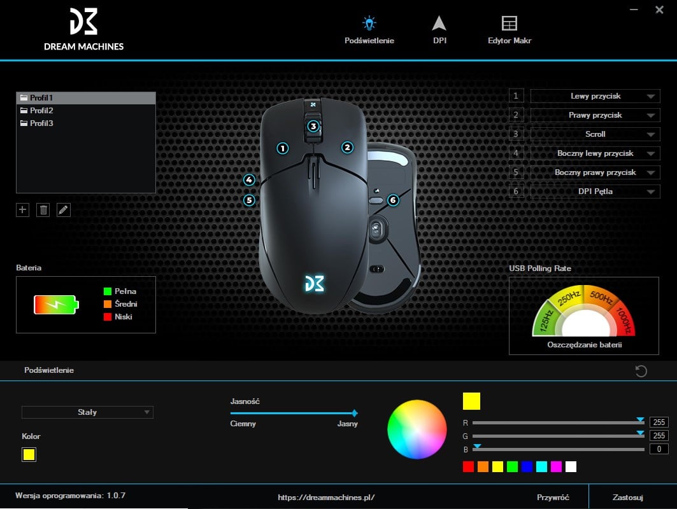
Task: Click the reset lighting circular arrow icon
Action: pos(641,371)
